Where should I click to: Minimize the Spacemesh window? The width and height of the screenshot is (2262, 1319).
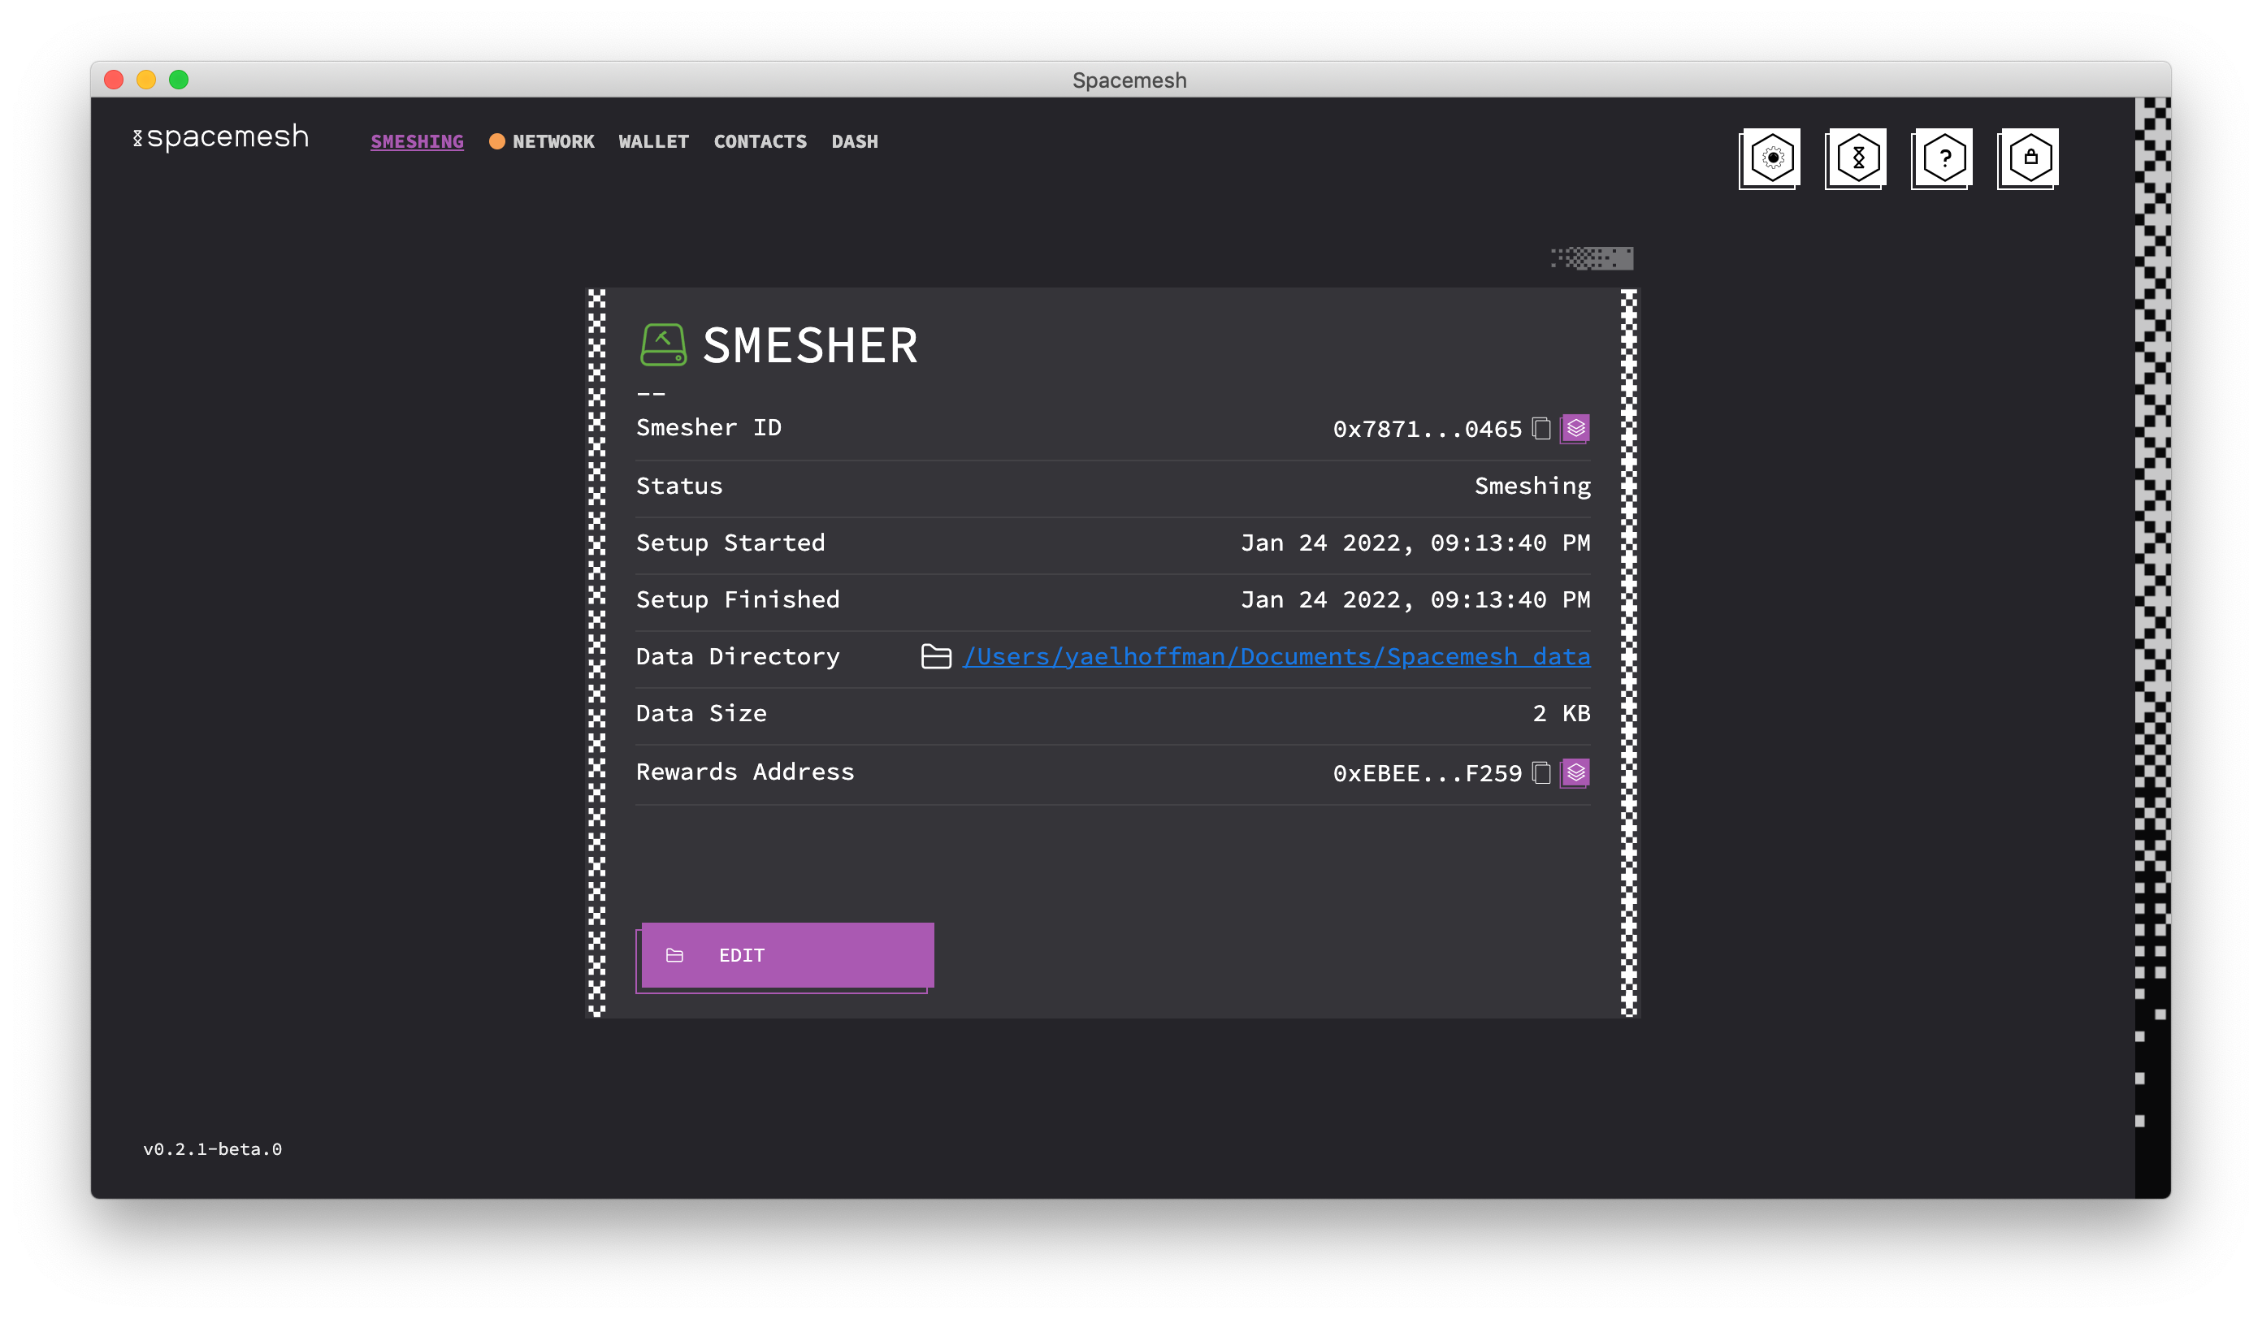click(x=146, y=80)
